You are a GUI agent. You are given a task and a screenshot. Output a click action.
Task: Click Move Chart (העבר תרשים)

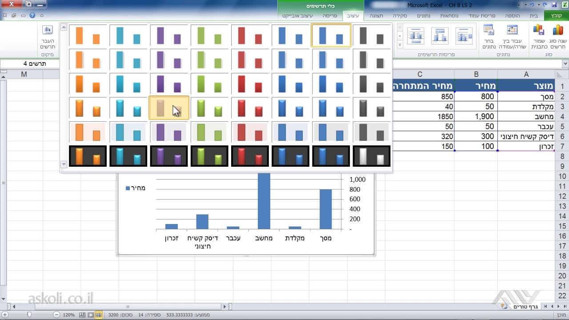[47, 37]
